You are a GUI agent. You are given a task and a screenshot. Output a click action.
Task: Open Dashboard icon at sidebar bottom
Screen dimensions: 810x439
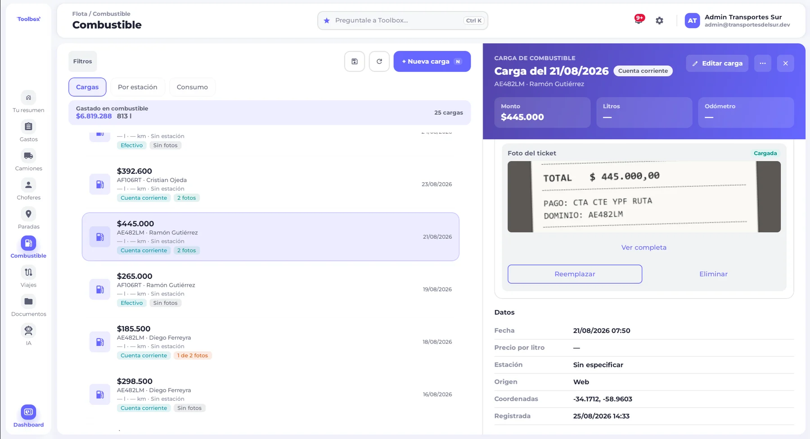click(28, 412)
